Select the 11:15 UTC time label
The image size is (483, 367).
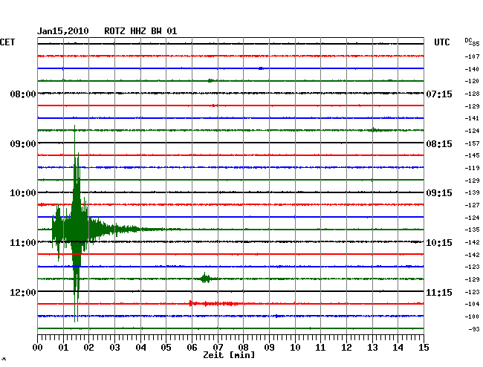click(439, 292)
